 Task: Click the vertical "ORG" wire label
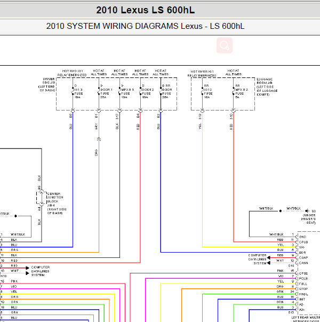point(96,153)
